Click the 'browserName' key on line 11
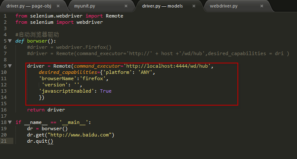The image size is (297, 159). point(57,78)
